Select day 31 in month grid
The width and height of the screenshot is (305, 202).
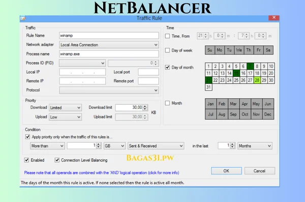coord(208,87)
